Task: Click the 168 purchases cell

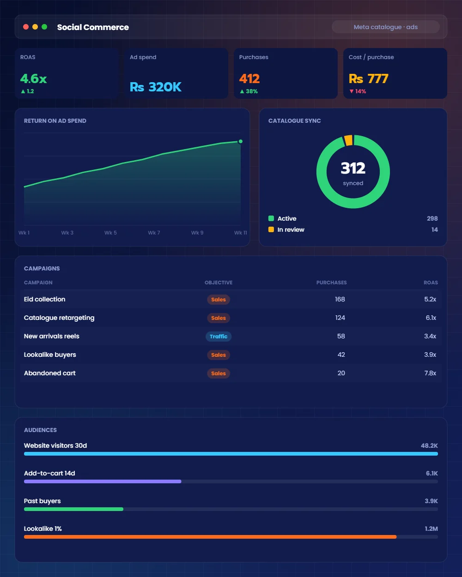Action: pos(340,299)
